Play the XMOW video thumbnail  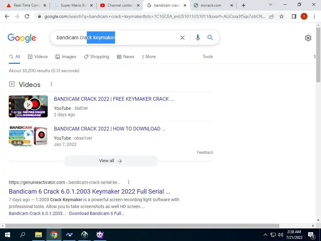pyautogui.click(x=28, y=106)
